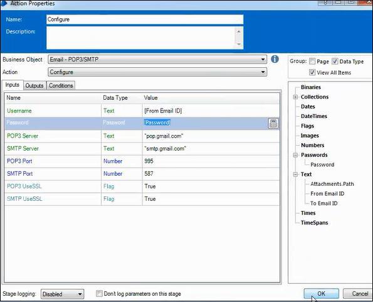This screenshot has height=302, width=373.
Task: Select the Dates tree item
Action: click(x=308, y=107)
